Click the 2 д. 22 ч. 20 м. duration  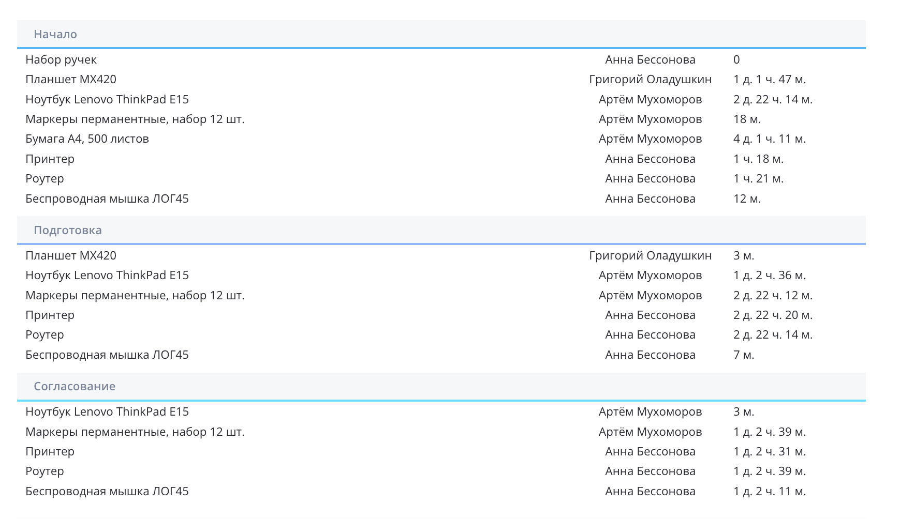click(772, 315)
